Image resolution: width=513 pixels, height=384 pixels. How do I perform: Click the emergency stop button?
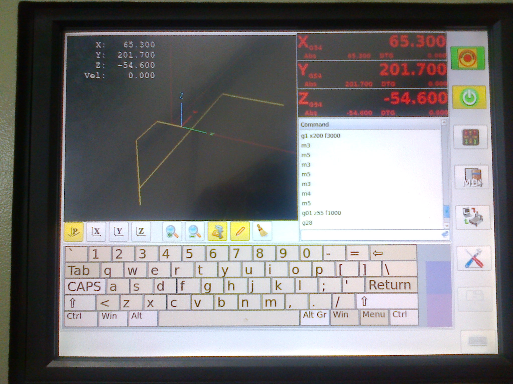(x=467, y=58)
